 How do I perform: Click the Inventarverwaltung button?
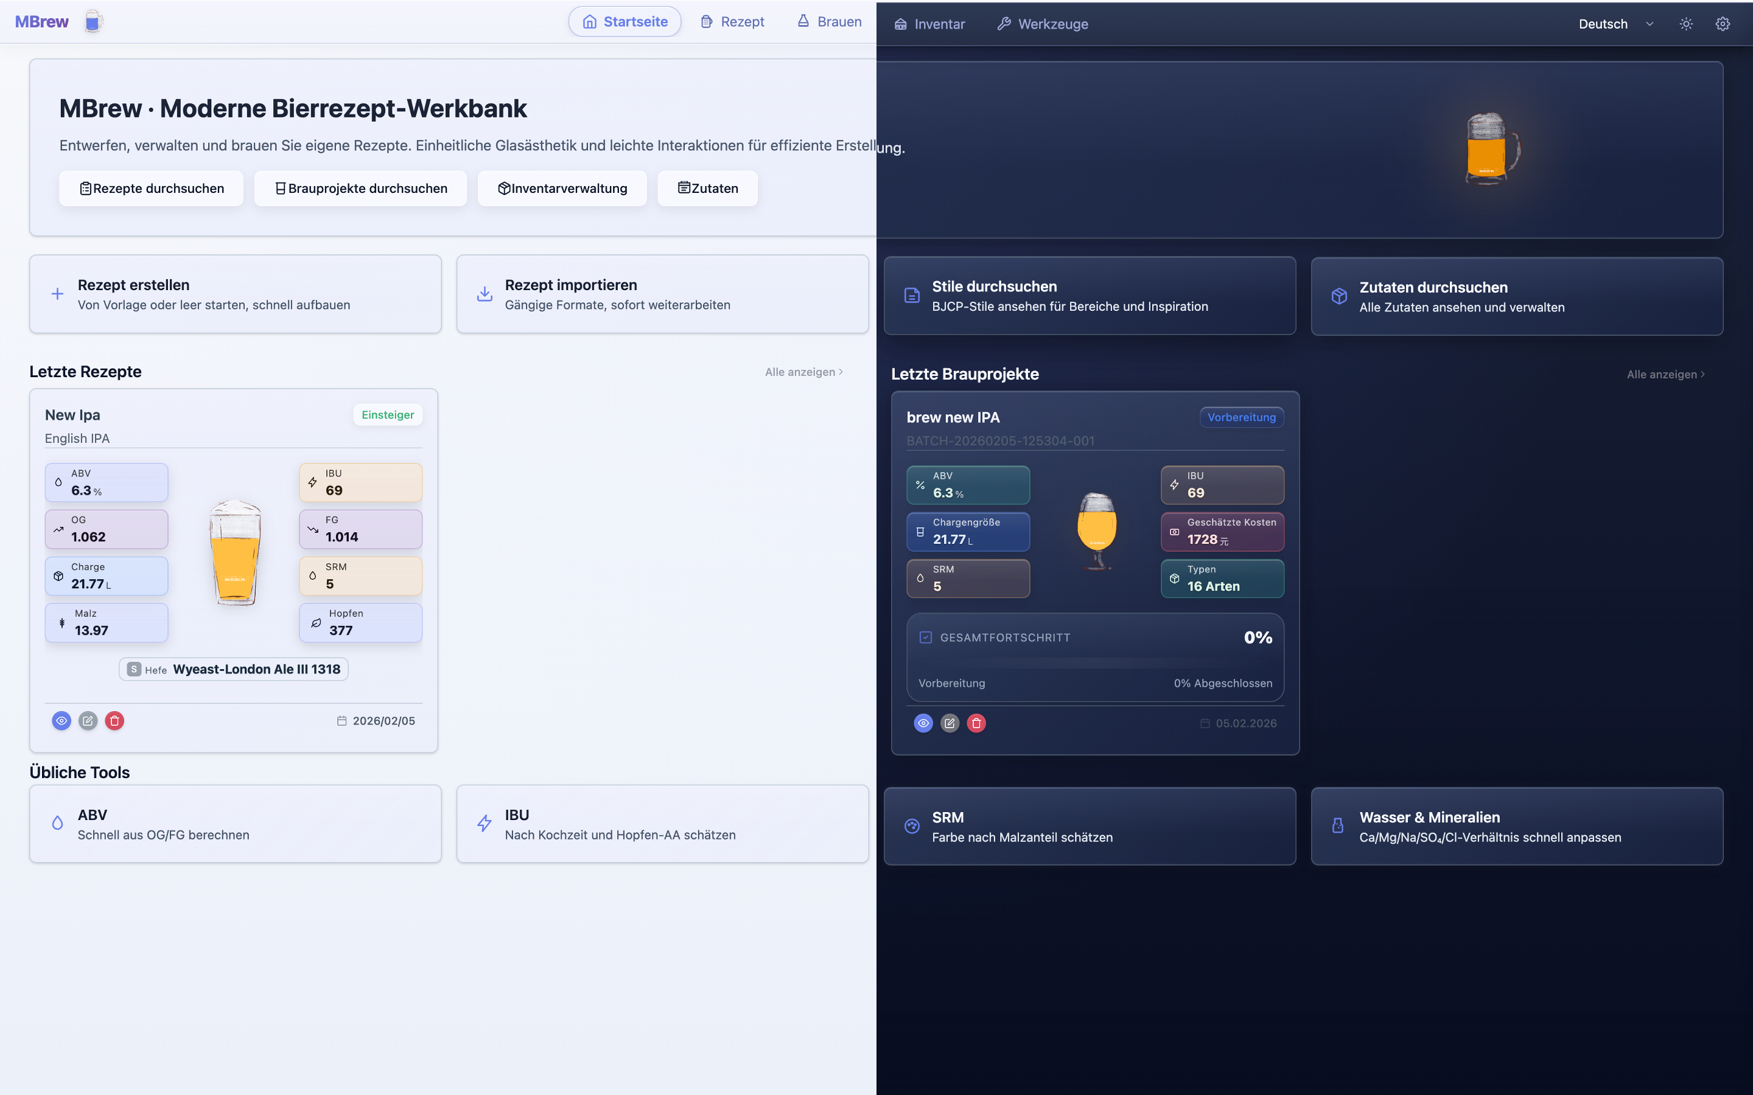(x=562, y=189)
